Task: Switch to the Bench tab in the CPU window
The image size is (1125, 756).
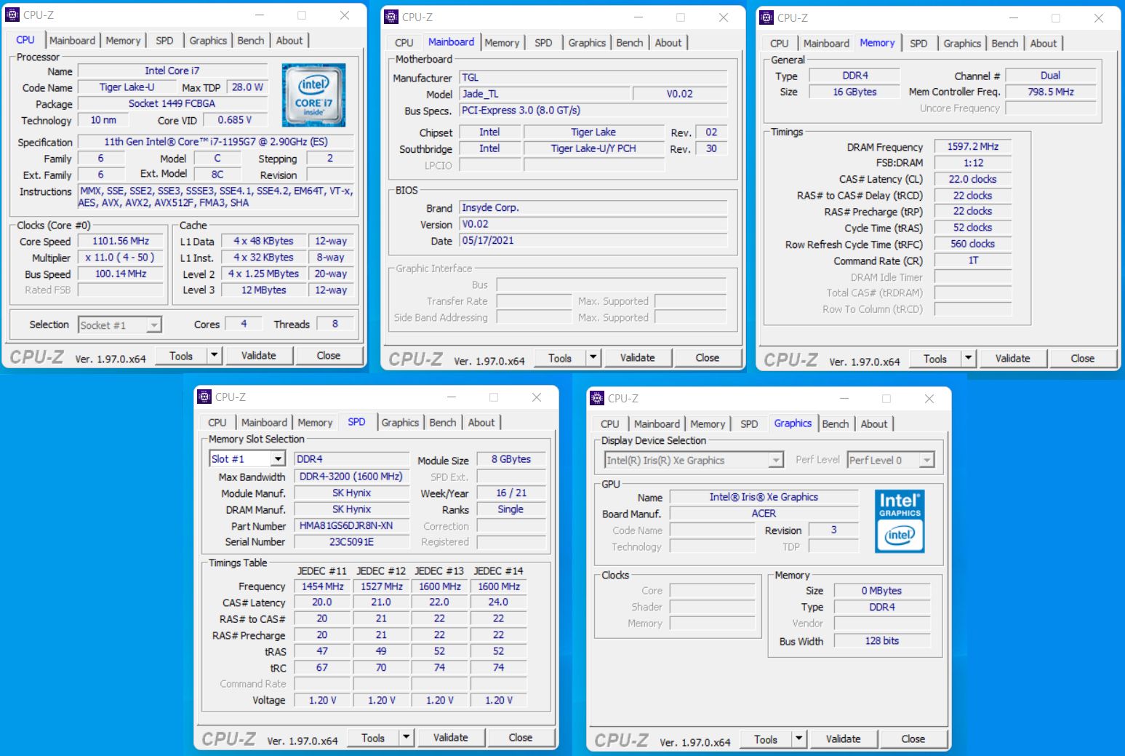Action: click(251, 41)
